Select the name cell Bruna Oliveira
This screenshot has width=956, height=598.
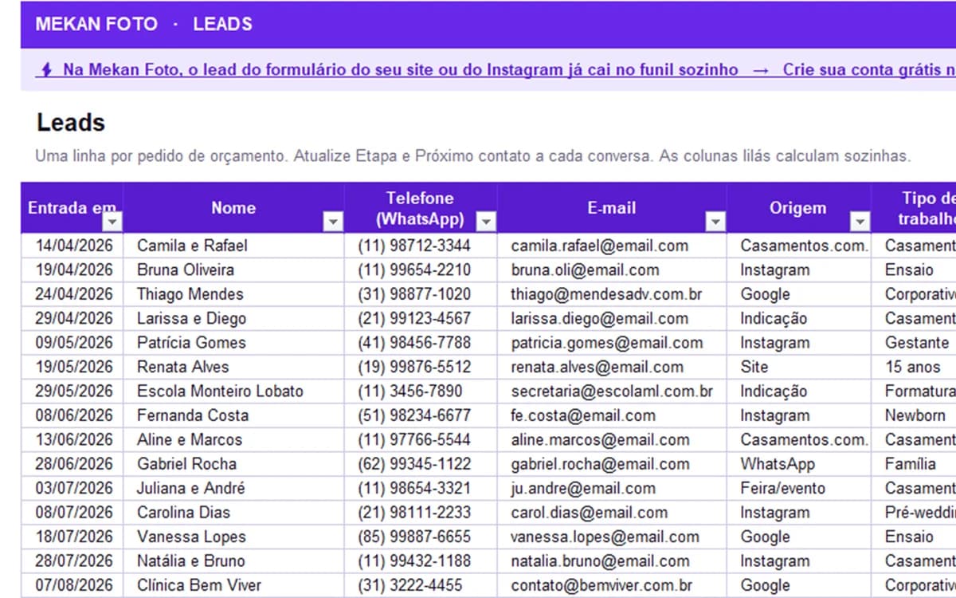click(x=233, y=269)
